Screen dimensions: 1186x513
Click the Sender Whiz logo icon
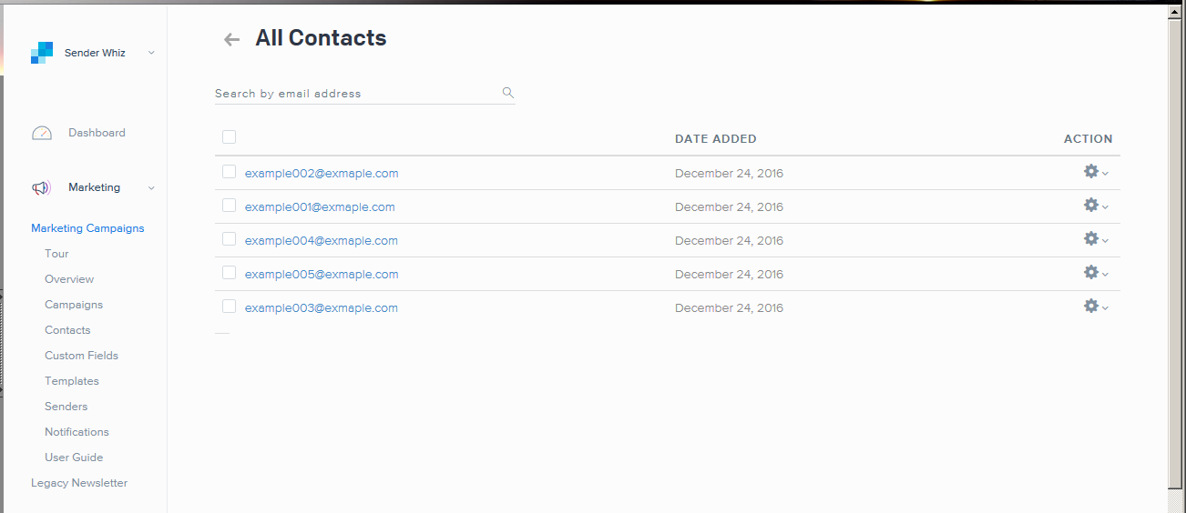click(42, 53)
